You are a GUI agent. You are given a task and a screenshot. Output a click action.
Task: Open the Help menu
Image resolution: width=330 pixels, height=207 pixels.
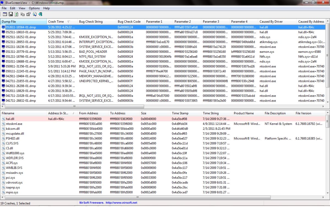46,8
